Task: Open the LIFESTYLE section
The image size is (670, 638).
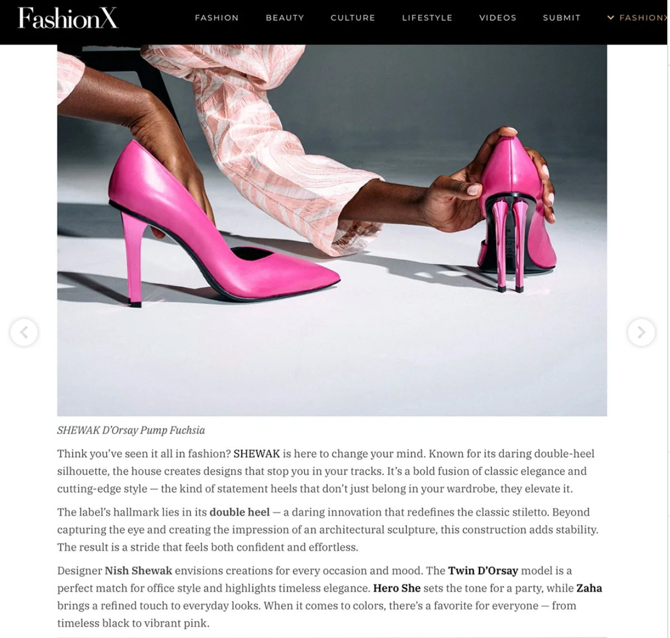Action: coord(427,18)
